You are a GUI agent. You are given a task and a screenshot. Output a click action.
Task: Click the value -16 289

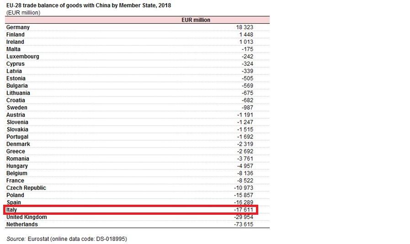[244, 203]
